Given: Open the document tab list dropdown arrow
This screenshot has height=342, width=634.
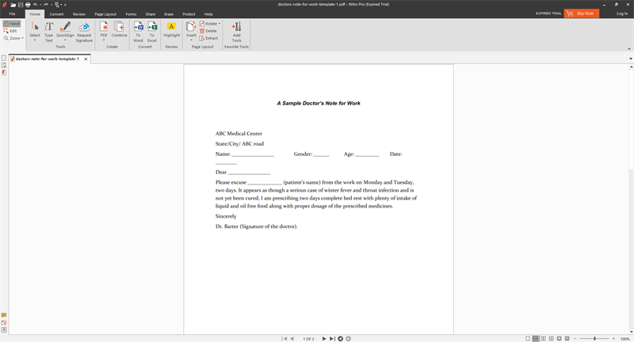Looking at the screenshot, I should pyautogui.click(x=630, y=59).
